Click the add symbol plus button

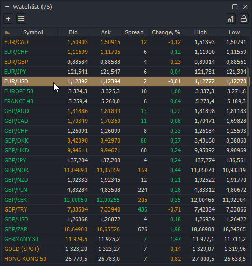click(8, 19)
